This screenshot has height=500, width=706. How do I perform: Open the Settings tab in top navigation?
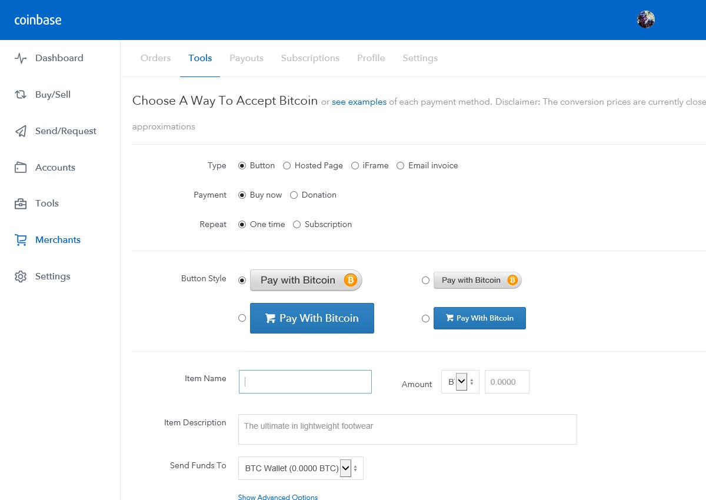[x=420, y=58]
